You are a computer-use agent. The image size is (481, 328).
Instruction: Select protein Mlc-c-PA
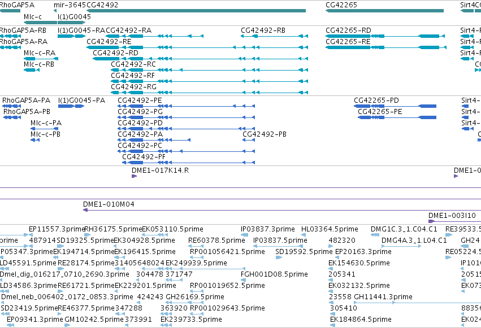click(44, 129)
